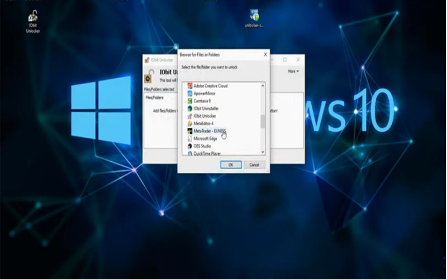This screenshot has height=279, width=447.
Task: Maximize the IObit Unlocker window
Action: tap(285, 60)
